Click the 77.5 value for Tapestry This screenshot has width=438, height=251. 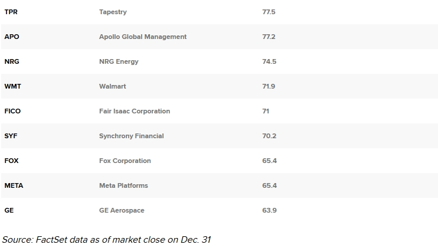[x=269, y=12]
